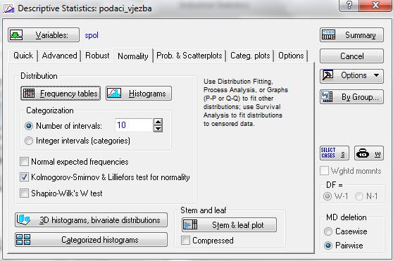Open the Options tab

[291, 56]
